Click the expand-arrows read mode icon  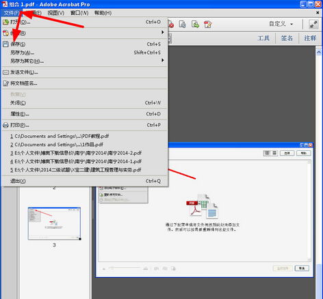coord(313,24)
